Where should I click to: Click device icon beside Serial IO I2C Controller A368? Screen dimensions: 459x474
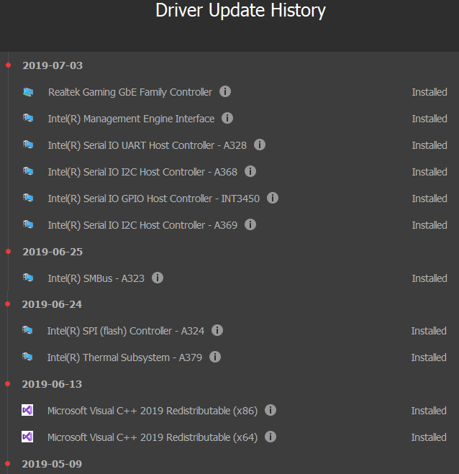pyautogui.click(x=28, y=171)
